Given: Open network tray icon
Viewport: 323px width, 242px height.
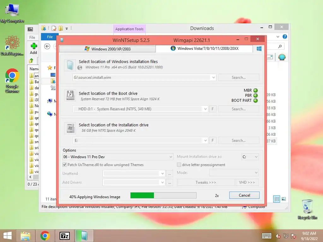Looking at the screenshot, I should point(286,236).
